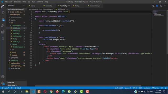This screenshot has width=168, height=94.
Task: Open the Extensions view icon
Action: (x=3, y=32)
